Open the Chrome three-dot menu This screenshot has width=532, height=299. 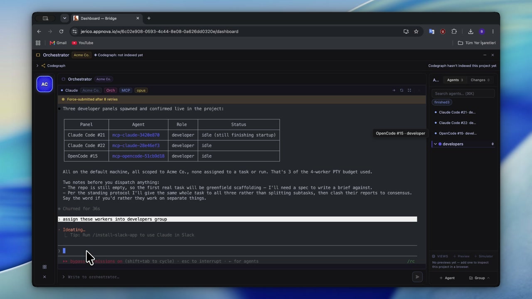(x=493, y=32)
